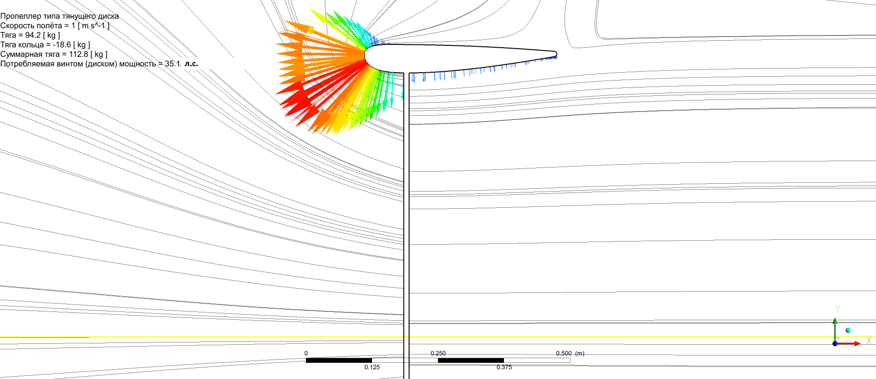Click the green Y-axis arrow of the triad
Screen dimensions: 876x379
[835, 327]
